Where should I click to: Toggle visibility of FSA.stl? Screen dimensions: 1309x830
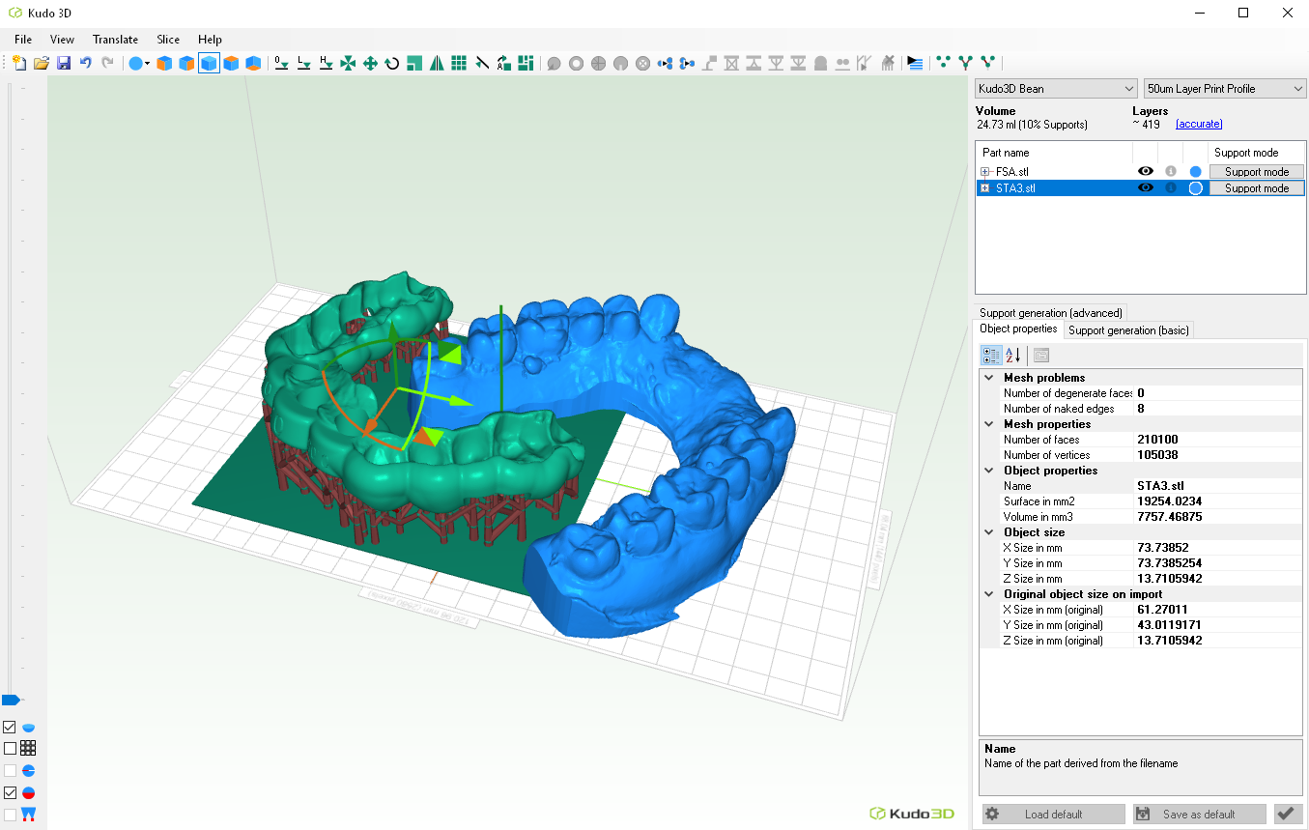click(x=1146, y=171)
